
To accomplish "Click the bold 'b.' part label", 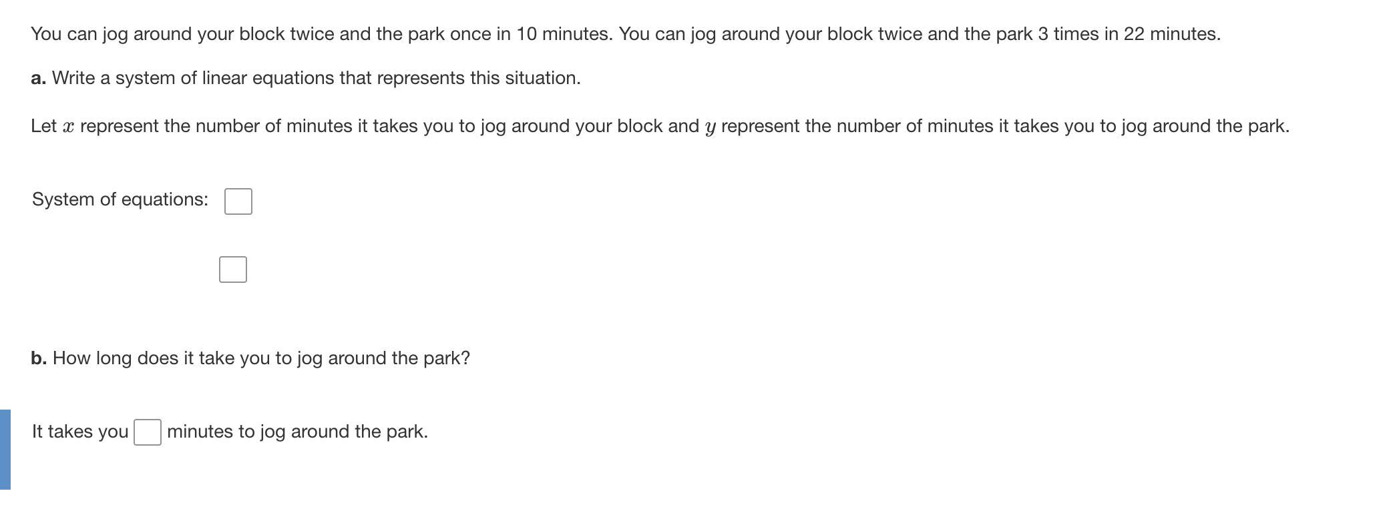I will (39, 358).
